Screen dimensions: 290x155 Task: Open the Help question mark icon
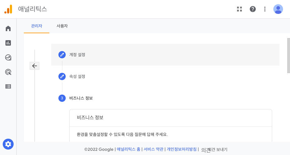(x=253, y=9)
